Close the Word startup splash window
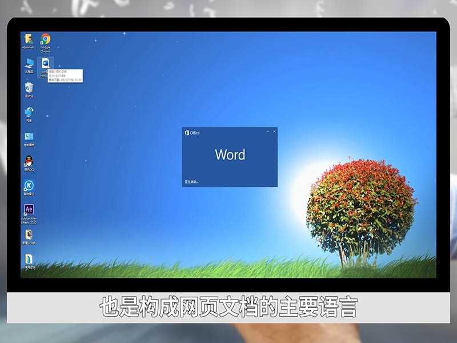 point(274,131)
